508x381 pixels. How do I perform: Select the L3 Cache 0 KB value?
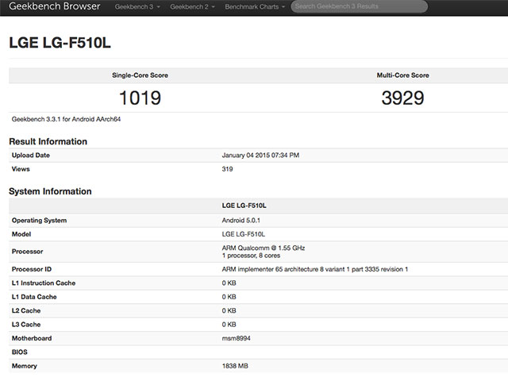pos(229,325)
